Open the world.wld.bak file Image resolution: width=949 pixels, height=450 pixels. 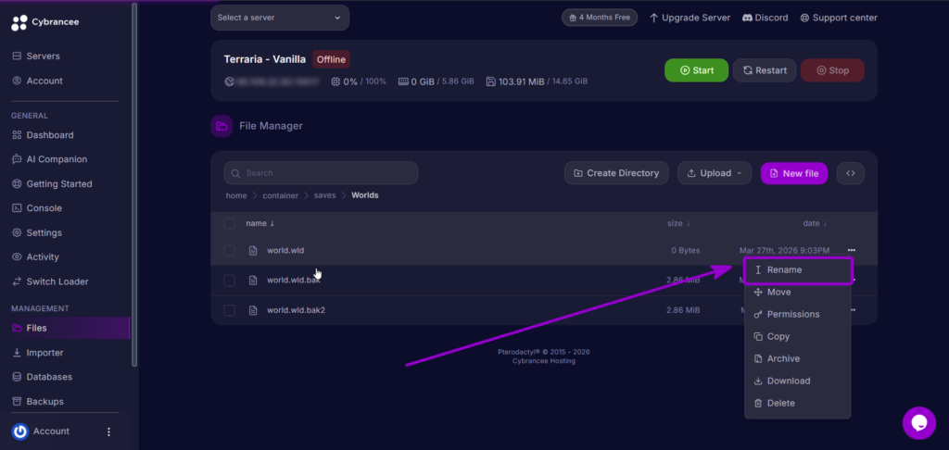(294, 280)
